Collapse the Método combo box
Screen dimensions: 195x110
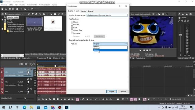(x=126, y=44)
